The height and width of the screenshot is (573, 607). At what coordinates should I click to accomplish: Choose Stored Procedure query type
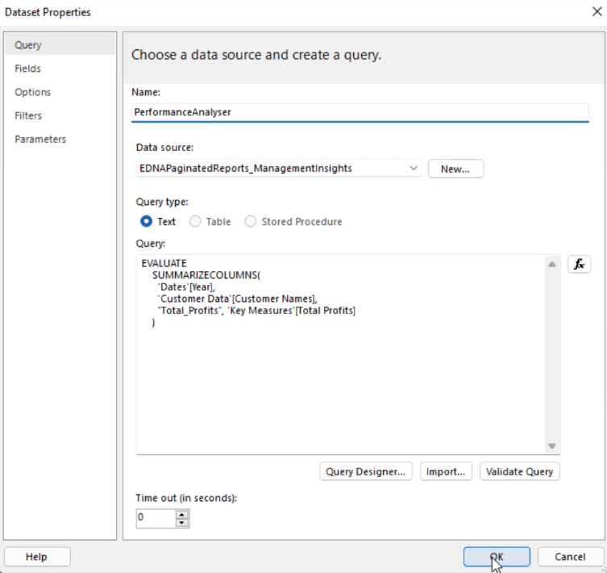coord(250,221)
